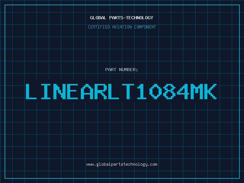Click the CERTIFIED AVIATION COMPONENT subtitle
Screen dimensions: 244x183
122,27
